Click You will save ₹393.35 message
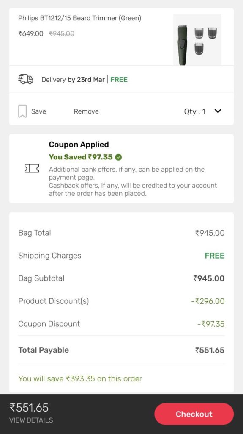Image resolution: width=243 pixels, height=434 pixels. pos(80,378)
